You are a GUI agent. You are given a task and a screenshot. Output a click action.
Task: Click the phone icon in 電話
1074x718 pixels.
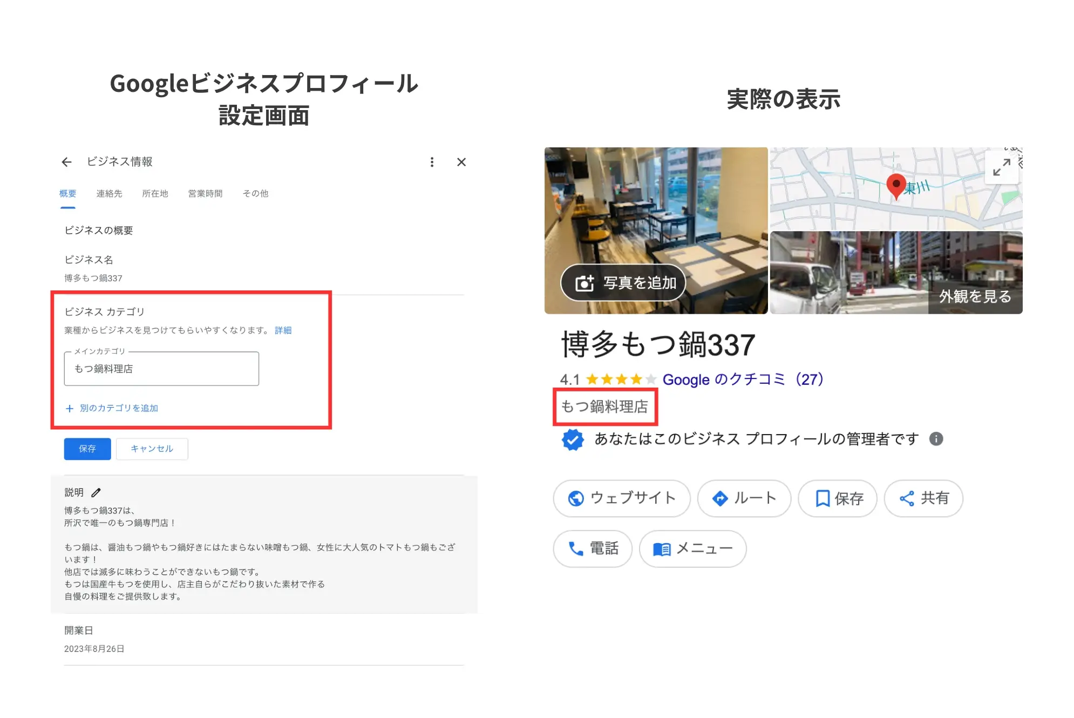point(576,549)
